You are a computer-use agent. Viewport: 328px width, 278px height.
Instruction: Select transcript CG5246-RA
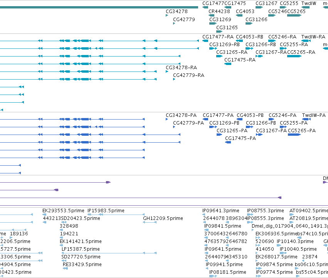283,37
